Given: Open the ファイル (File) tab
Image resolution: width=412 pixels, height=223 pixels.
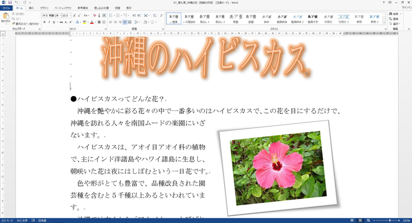Looking at the screenshot, I should pos(6,8).
